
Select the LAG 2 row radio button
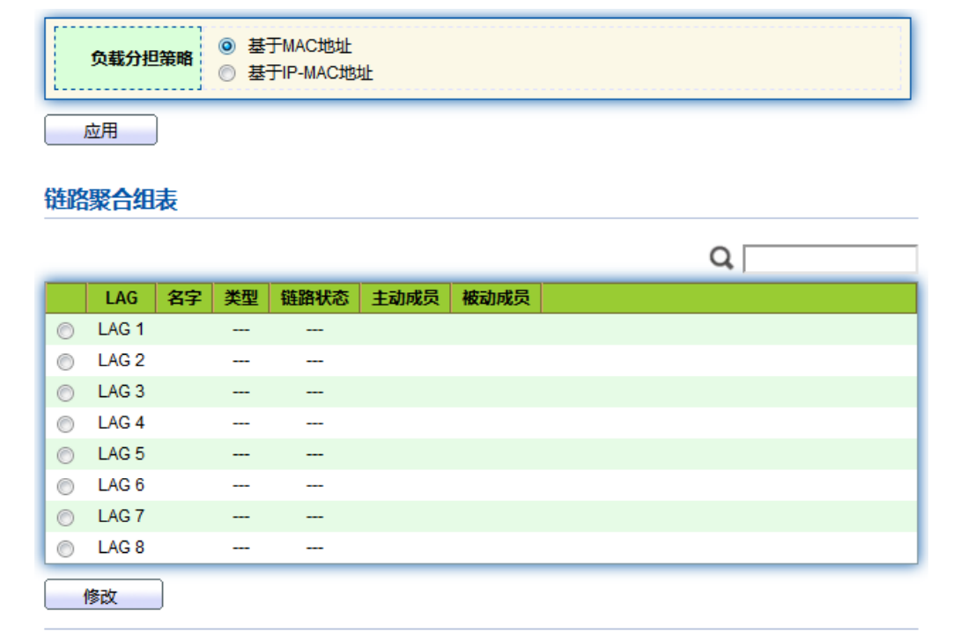(65, 362)
